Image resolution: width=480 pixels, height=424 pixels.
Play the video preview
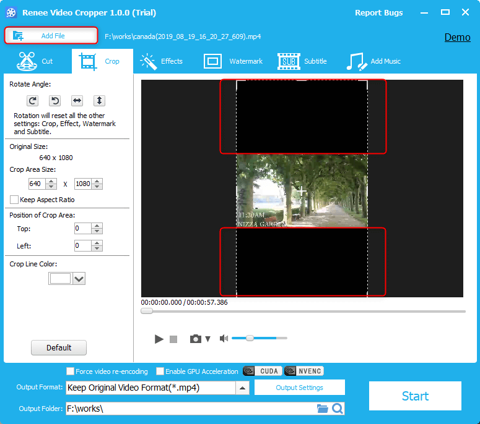pos(159,339)
